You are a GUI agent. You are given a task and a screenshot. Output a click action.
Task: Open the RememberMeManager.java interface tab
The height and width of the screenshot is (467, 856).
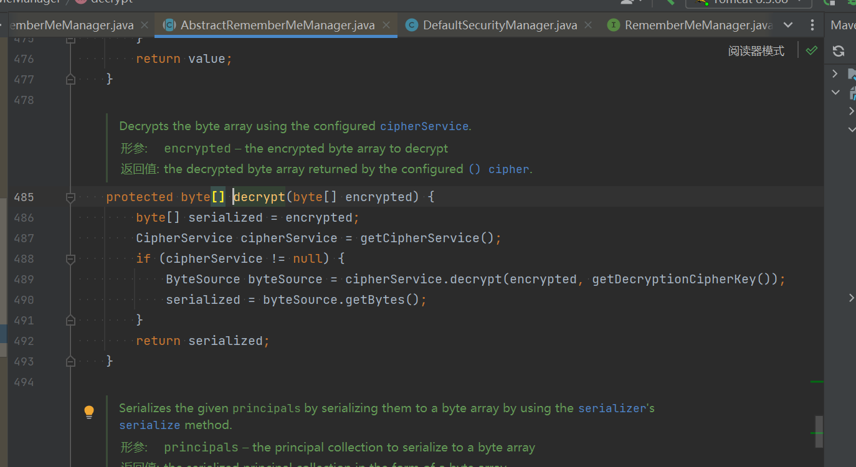pos(690,26)
